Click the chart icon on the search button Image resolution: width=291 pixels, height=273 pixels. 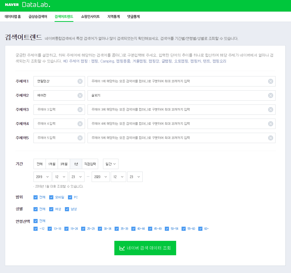tap(122, 248)
